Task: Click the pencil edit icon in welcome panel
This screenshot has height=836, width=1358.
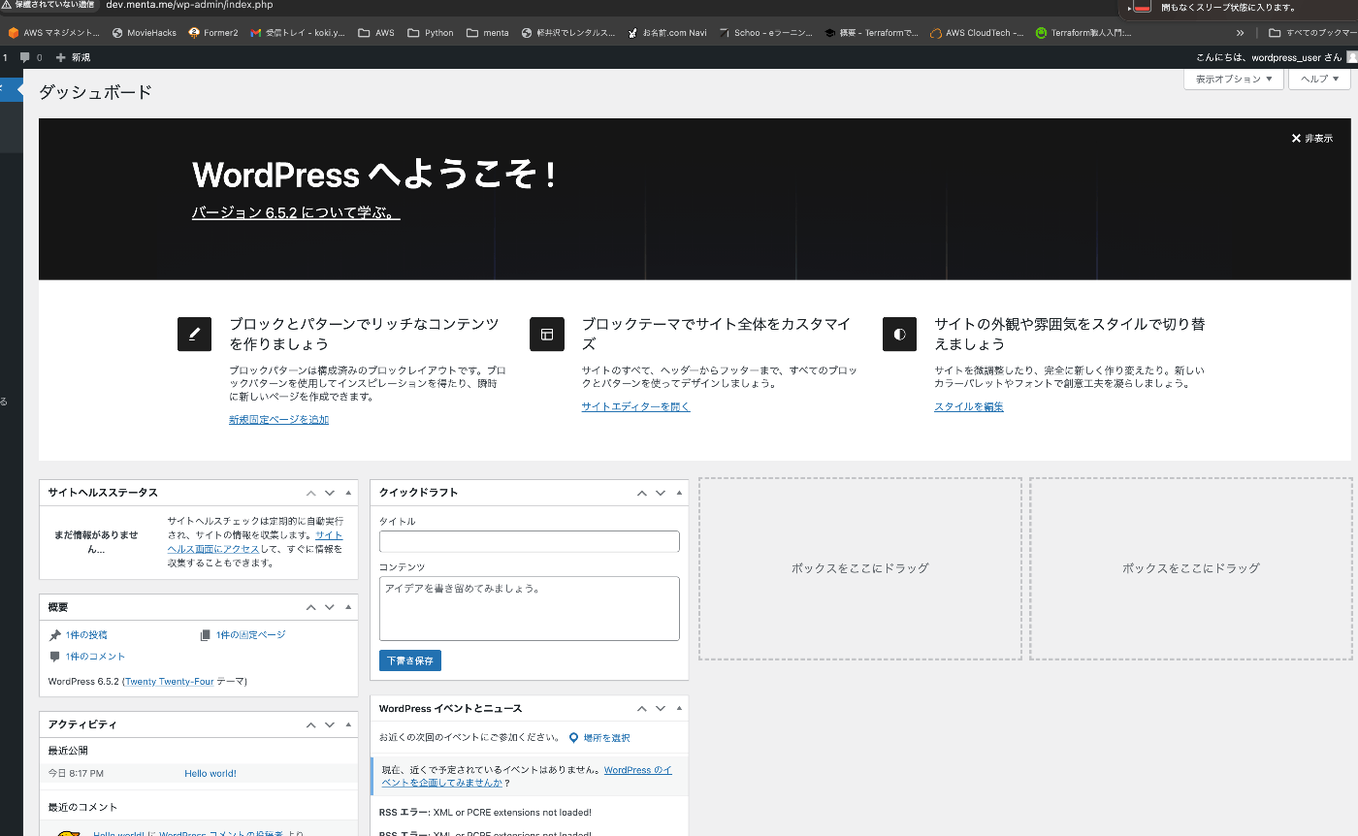Action: pos(194,334)
